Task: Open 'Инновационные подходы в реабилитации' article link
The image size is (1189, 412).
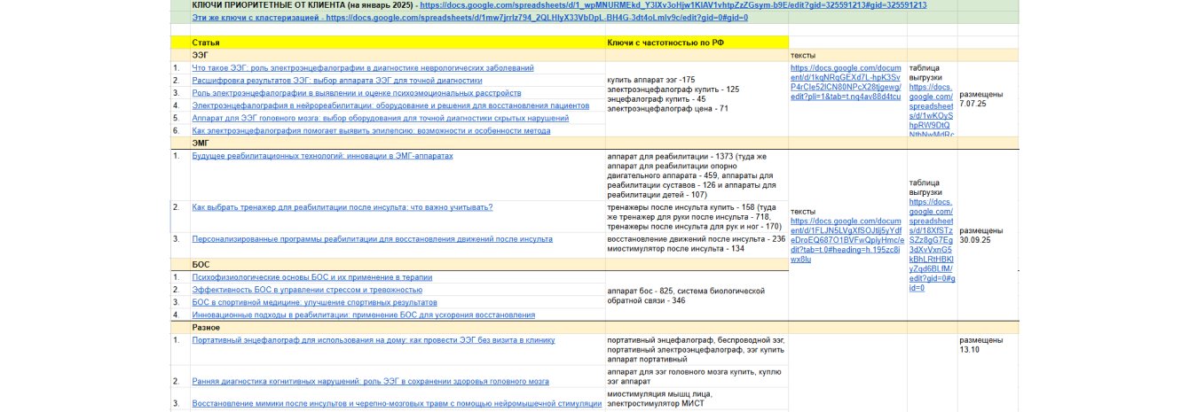Action: 364,315
